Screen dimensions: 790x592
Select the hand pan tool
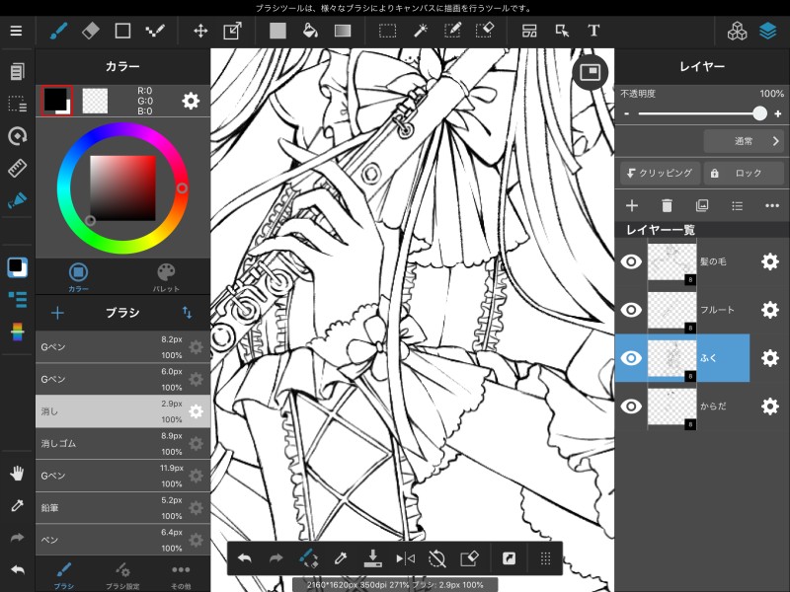tap(17, 474)
